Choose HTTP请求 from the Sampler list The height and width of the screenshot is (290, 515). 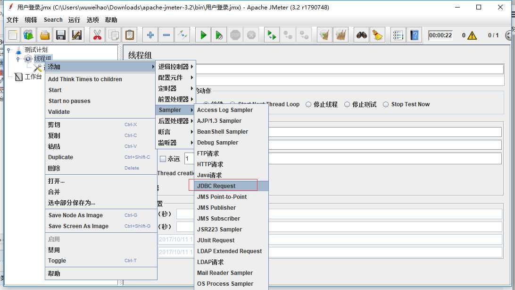pos(232,164)
